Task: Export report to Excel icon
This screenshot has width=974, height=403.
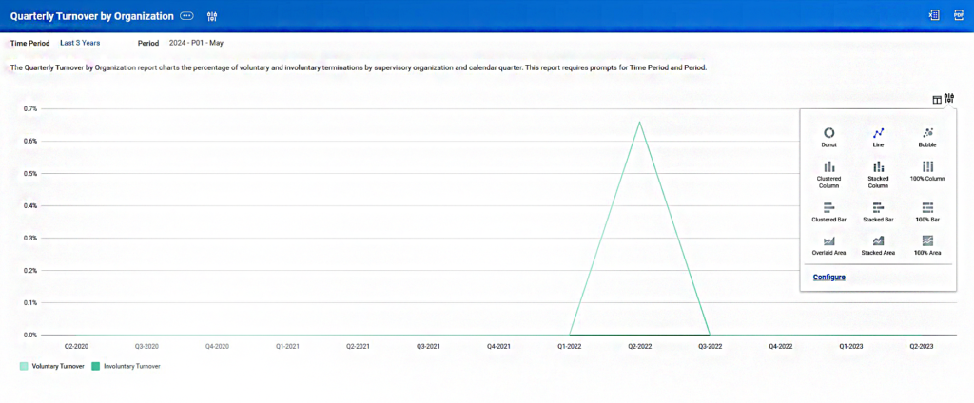Action: pos(933,15)
